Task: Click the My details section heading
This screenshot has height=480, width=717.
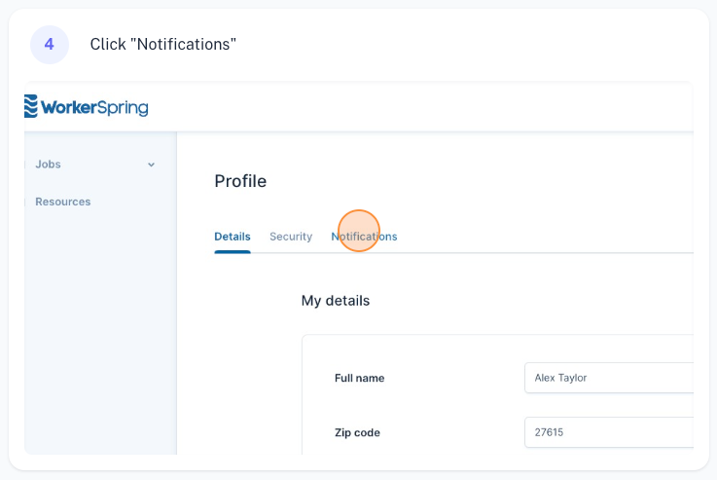Action: [x=335, y=301]
